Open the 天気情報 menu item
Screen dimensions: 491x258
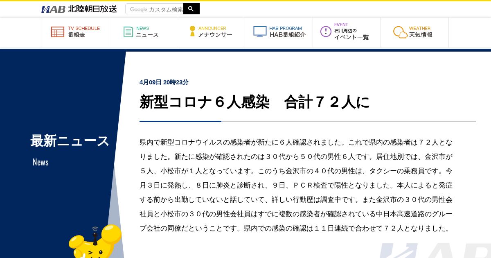coord(421,35)
